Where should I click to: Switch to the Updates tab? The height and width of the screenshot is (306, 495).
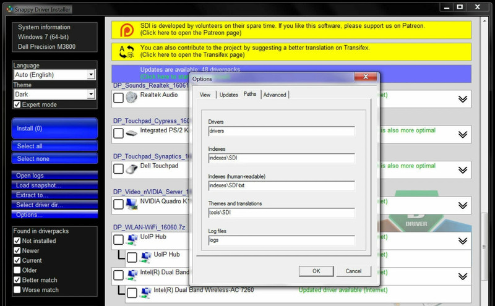pos(228,95)
